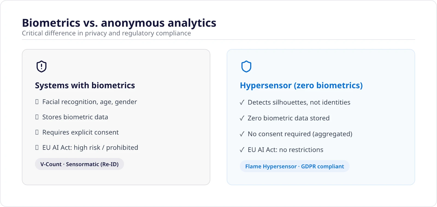
Task: Click the bullet glyph beside EU AI Act: high risk
Action: pyautogui.click(x=37, y=148)
